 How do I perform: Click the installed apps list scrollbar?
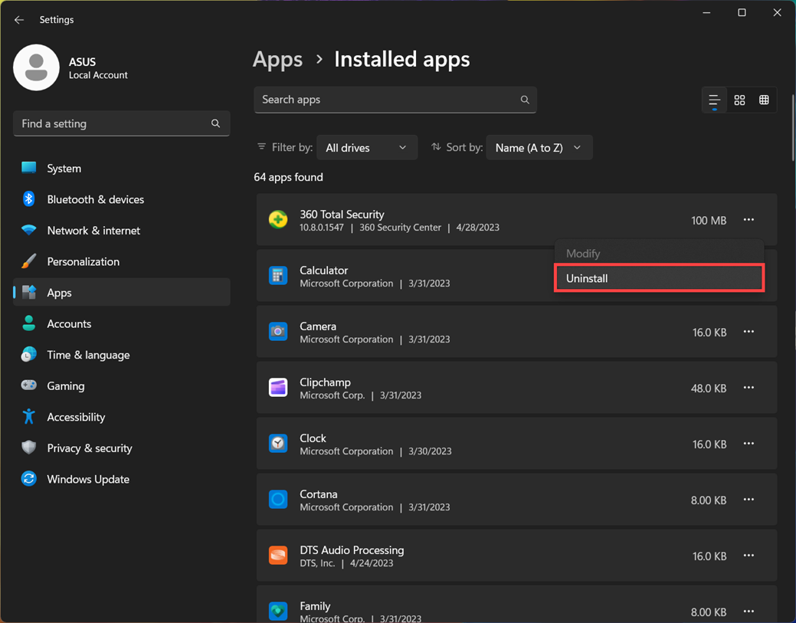(792, 127)
